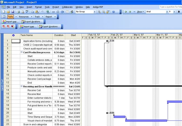182x126 pixels.
Task: Click the Undo arrow icon
Action: point(42,12)
